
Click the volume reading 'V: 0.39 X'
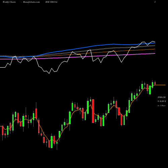tap(162, 101)
